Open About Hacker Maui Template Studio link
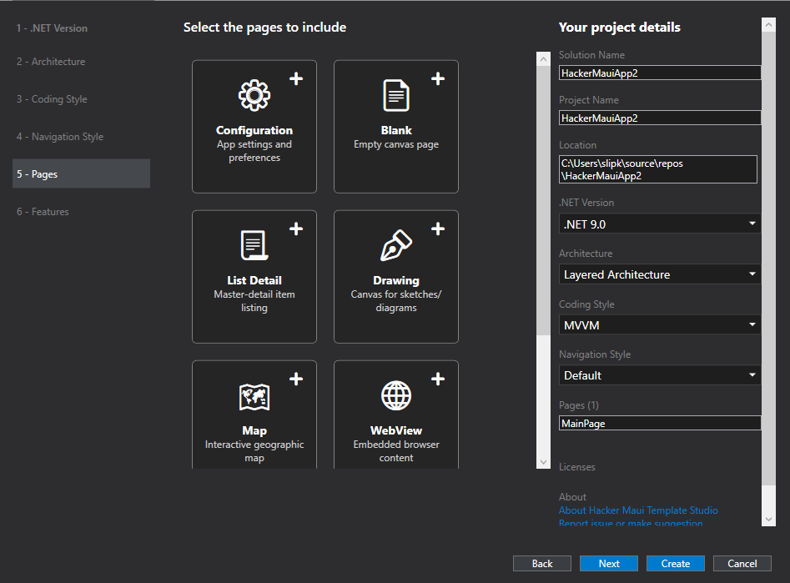Image resolution: width=790 pixels, height=583 pixels. pos(638,510)
